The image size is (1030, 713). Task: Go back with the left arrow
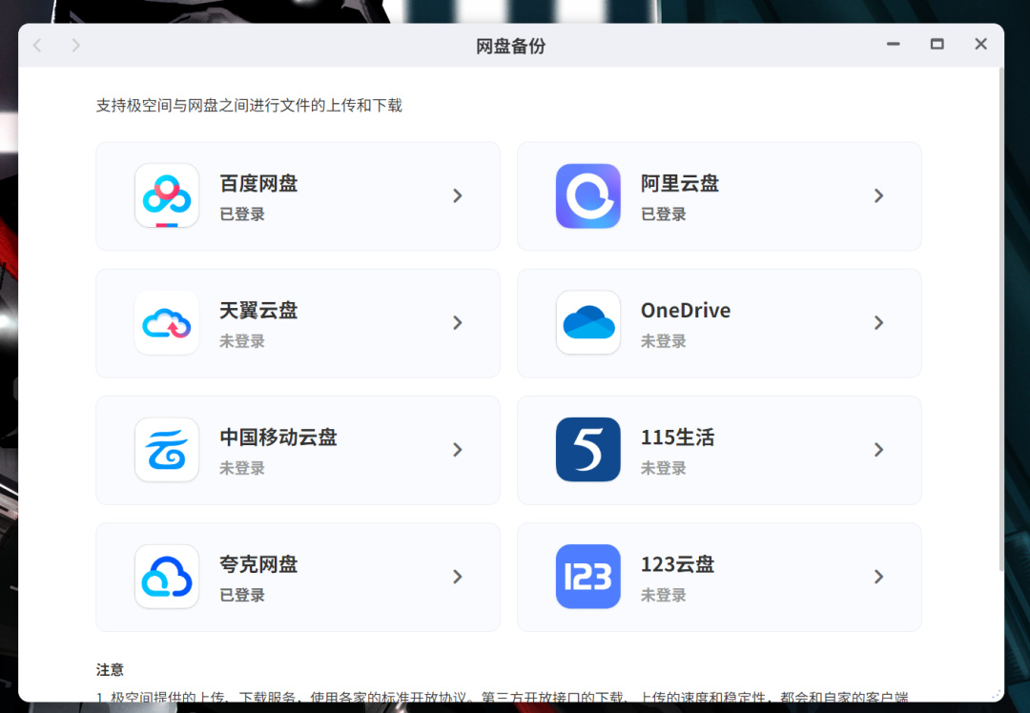[x=37, y=46]
